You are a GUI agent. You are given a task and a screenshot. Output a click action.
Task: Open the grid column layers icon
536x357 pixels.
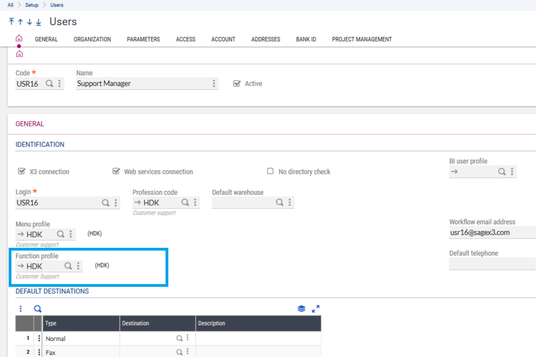point(301,308)
